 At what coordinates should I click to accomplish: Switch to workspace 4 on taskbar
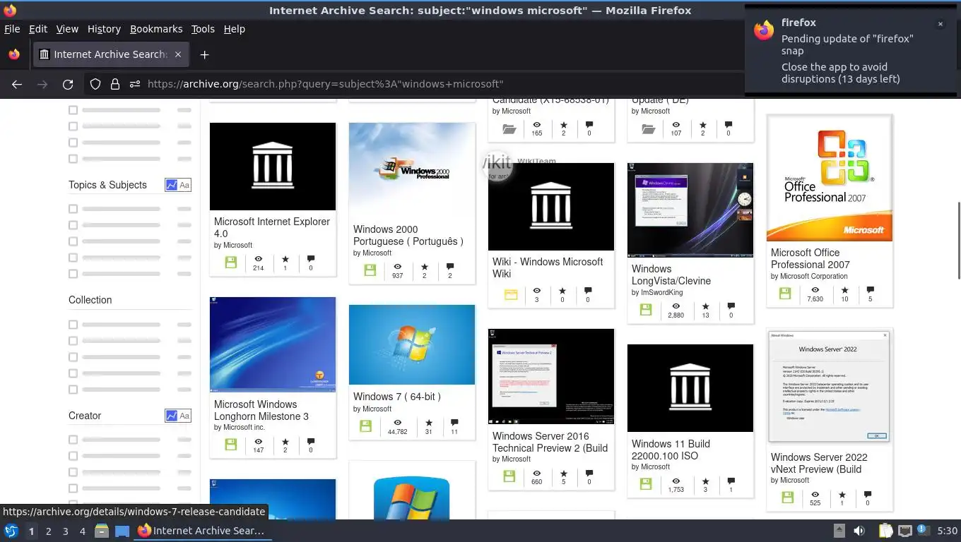(x=82, y=531)
